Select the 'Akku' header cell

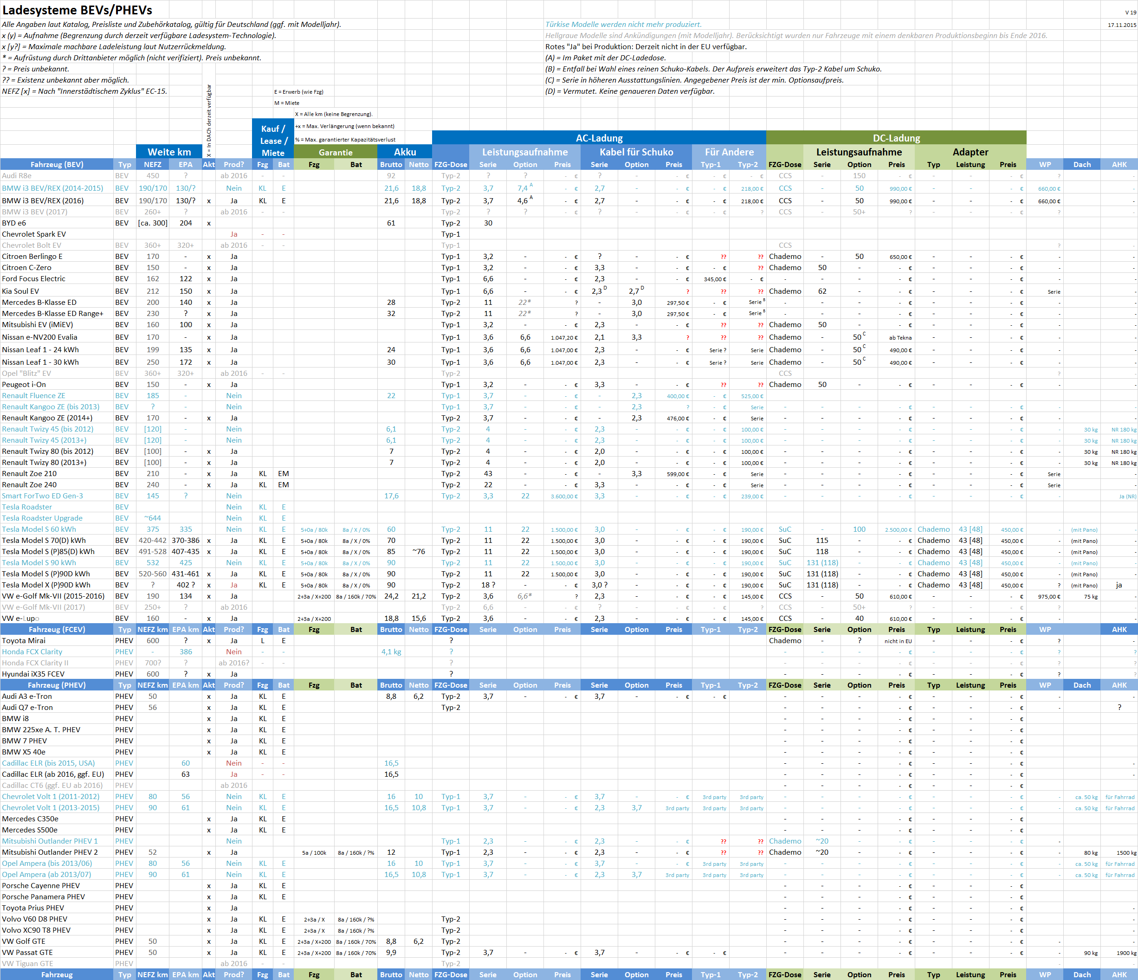click(405, 152)
